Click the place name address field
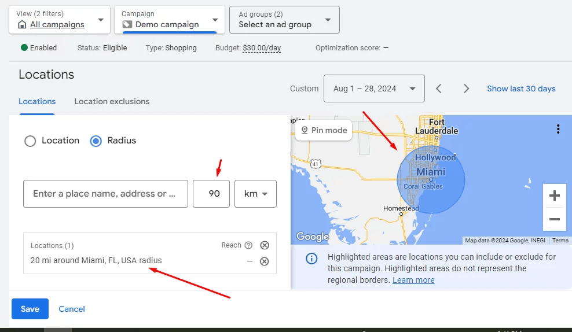572x332 pixels. click(x=105, y=194)
